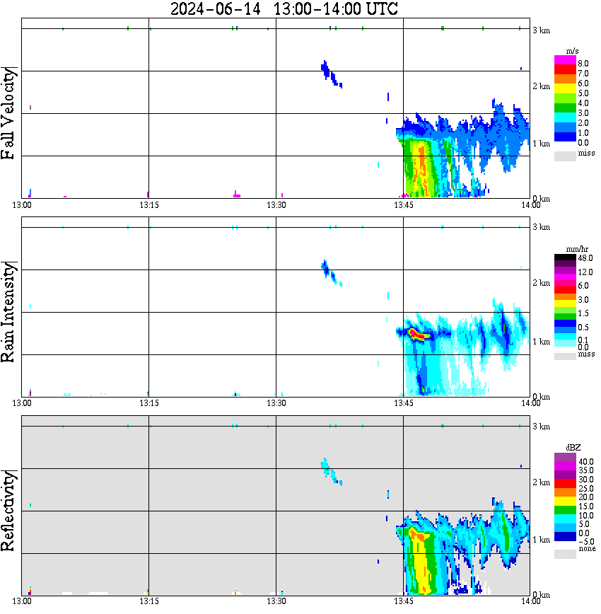Click the pink swatch in the mm/hr legend
Image resolution: width=601 pixels, height=614 pixels.
point(565,284)
